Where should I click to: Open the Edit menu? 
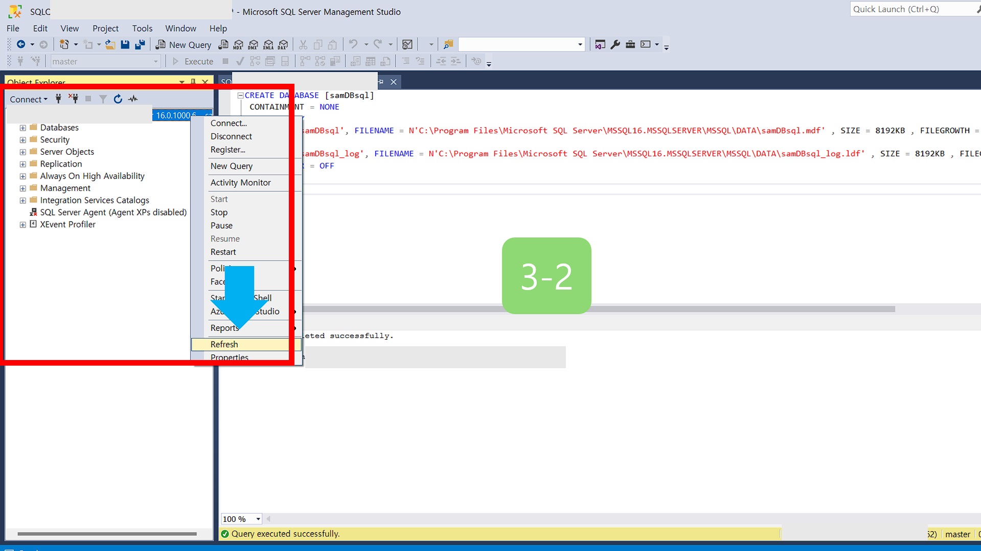point(40,28)
